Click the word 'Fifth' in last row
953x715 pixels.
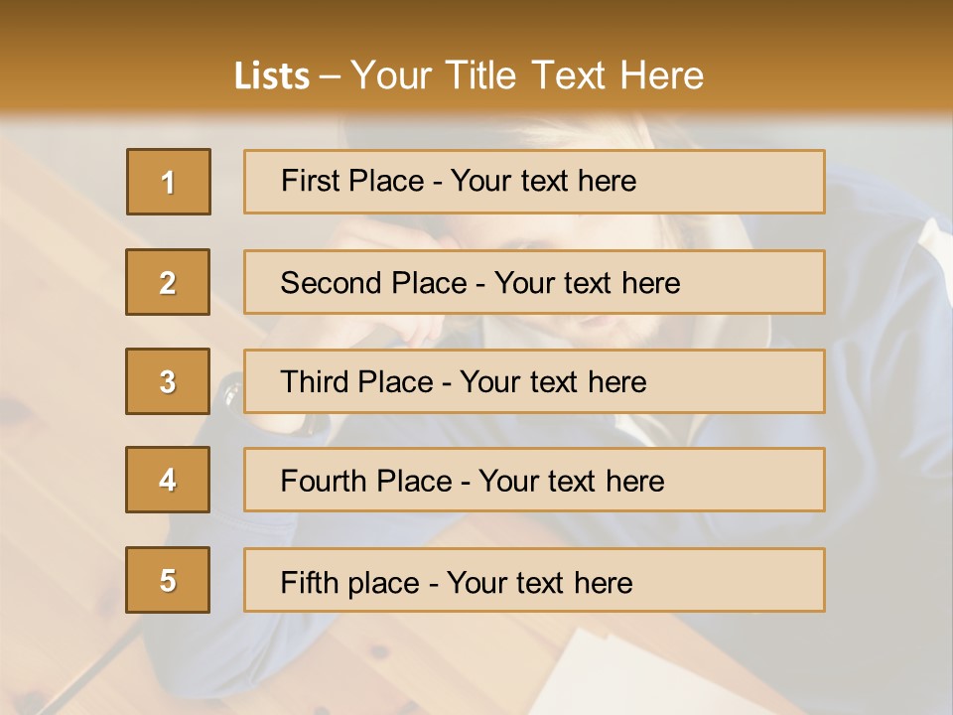click(307, 582)
